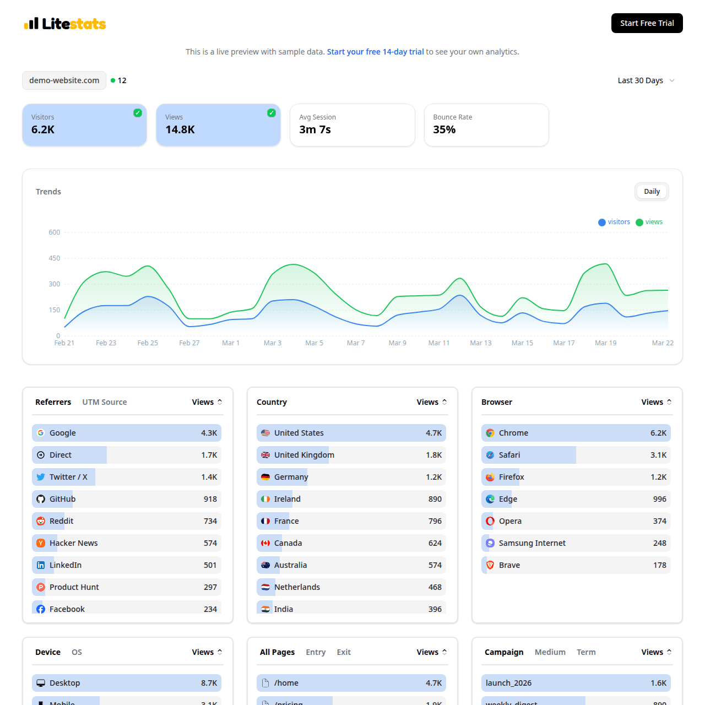Select the Chrome browser icon
The height and width of the screenshot is (705, 705).
tap(490, 433)
